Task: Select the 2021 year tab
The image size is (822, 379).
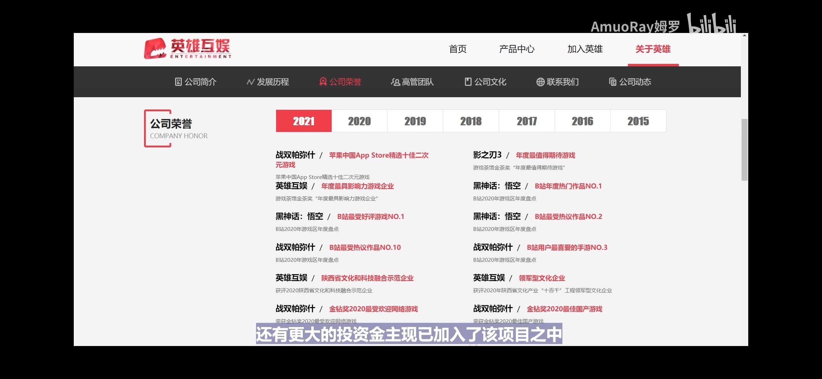Action: (304, 121)
